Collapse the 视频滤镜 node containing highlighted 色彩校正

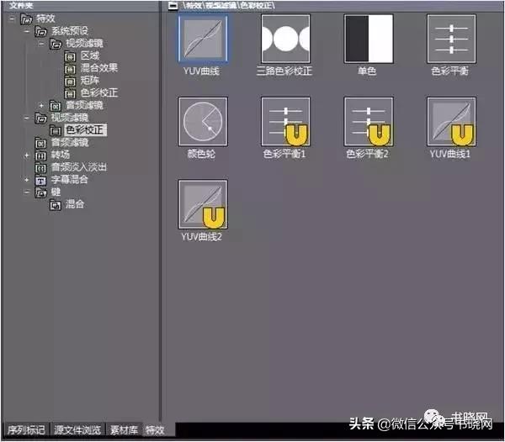coord(27,118)
